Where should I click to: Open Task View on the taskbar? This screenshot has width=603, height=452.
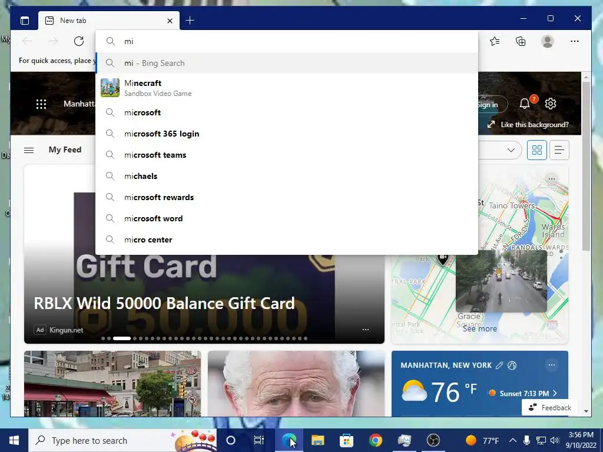(x=259, y=440)
